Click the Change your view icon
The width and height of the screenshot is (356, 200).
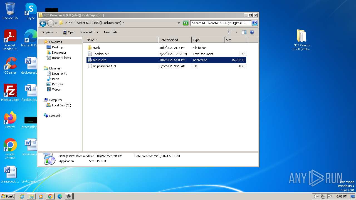pos(230,32)
